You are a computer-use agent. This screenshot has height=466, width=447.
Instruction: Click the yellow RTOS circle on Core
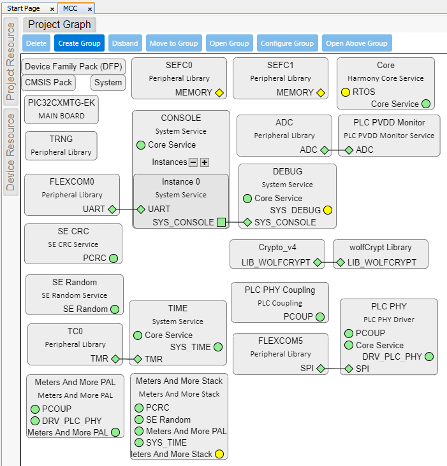tap(346, 92)
